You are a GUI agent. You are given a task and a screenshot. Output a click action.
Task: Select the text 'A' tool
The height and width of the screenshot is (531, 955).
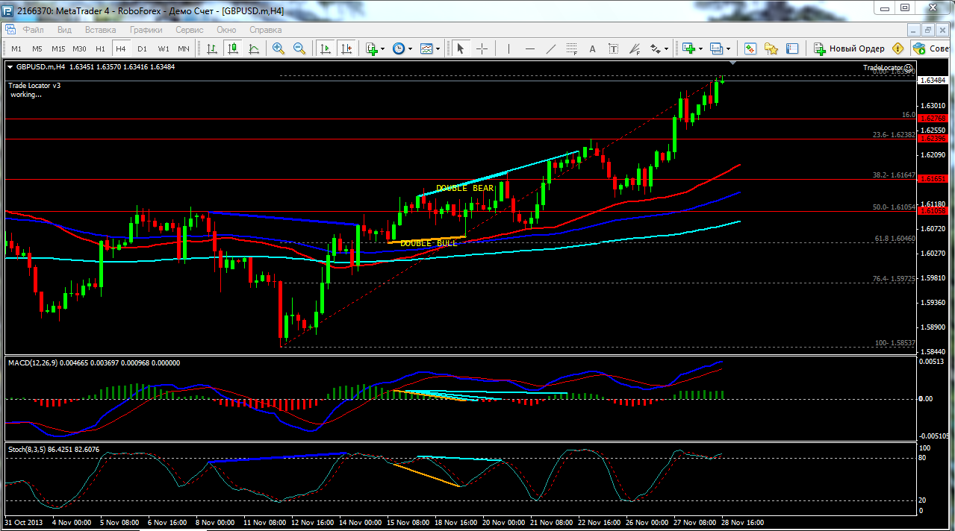click(x=593, y=48)
